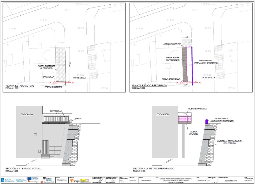
Task: Click the PONTE VELLA label in left plan
Action: point(79,78)
